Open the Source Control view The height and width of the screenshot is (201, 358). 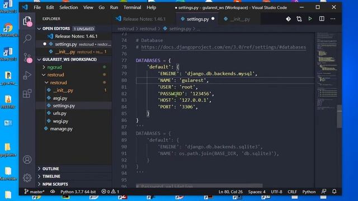click(27, 58)
